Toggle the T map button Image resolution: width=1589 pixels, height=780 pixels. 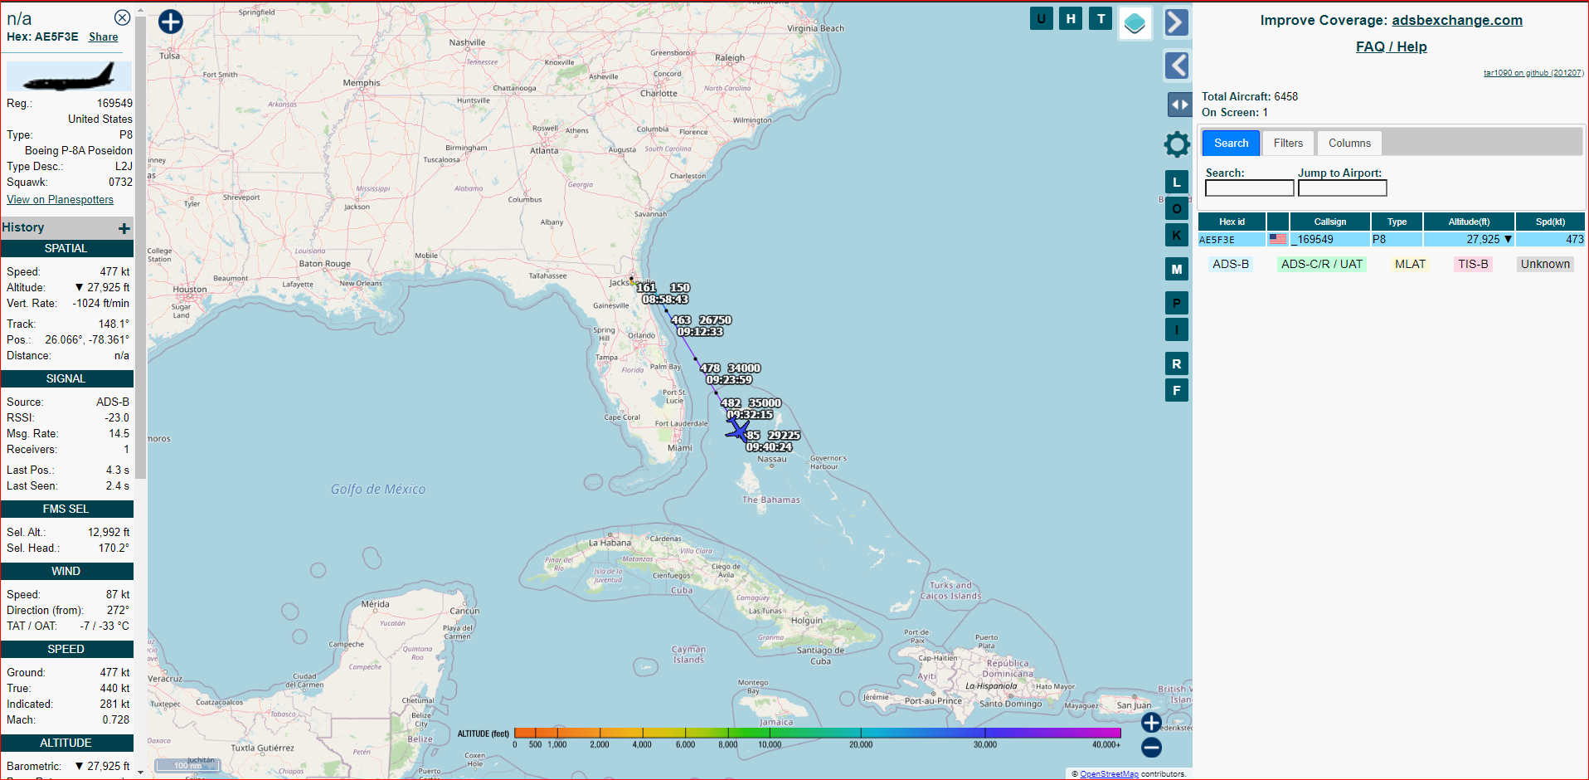click(x=1101, y=18)
